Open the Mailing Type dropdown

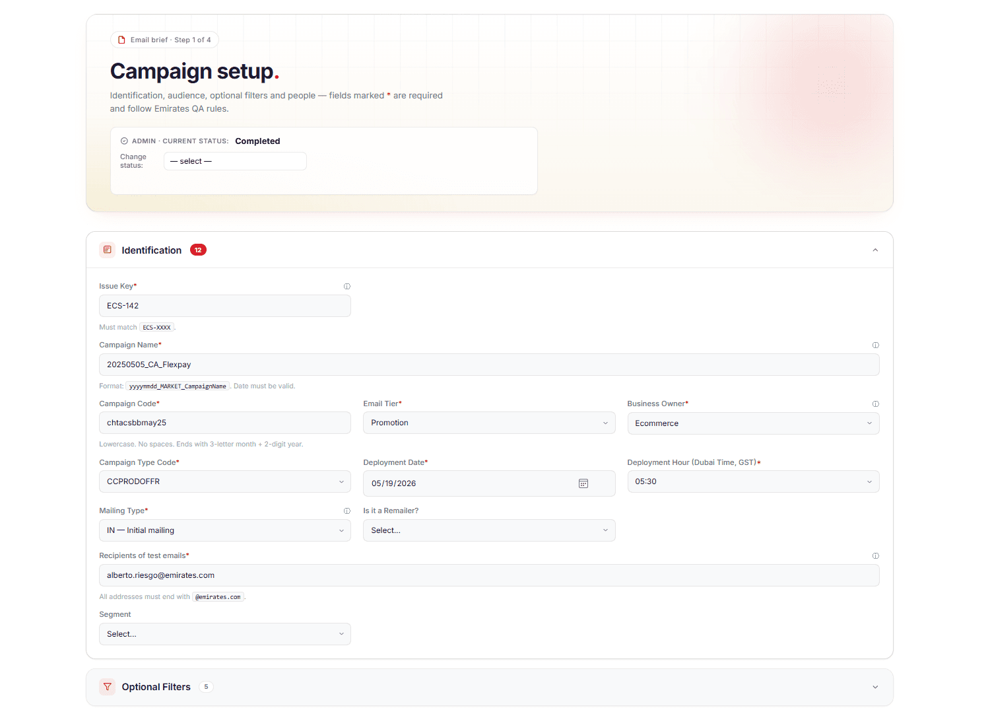(x=225, y=530)
